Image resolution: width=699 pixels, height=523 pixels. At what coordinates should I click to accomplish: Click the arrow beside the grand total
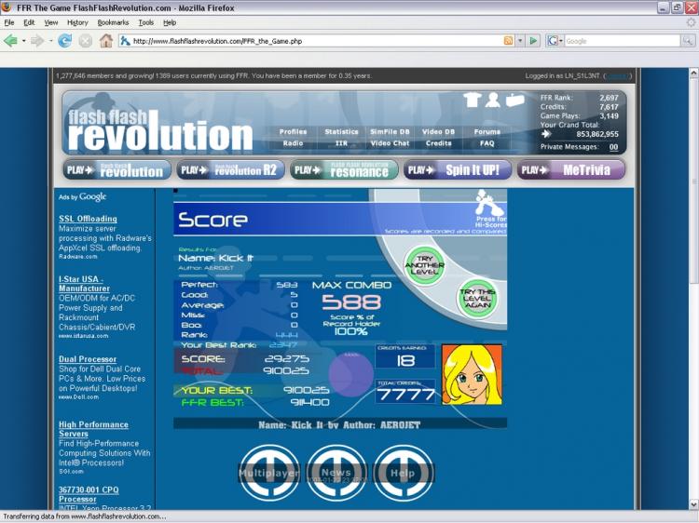click(x=546, y=134)
